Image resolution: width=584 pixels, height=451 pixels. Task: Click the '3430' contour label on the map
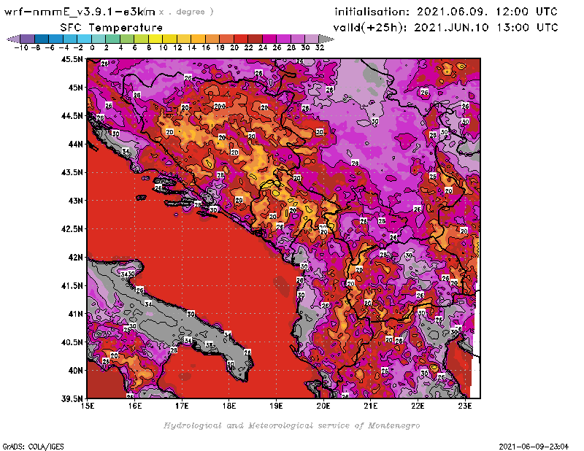127,274
